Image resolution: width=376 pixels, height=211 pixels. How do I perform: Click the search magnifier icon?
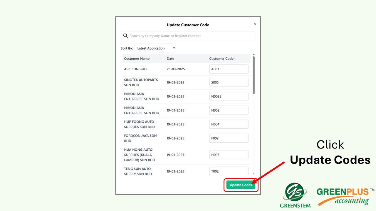125,36
